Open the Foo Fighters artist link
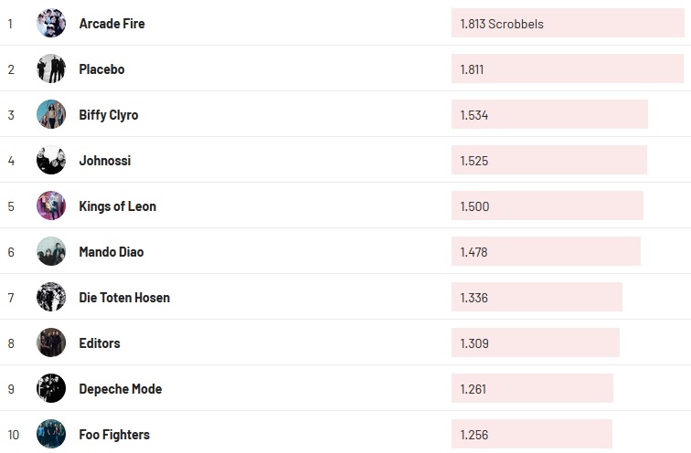 click(x=114, y=435)
